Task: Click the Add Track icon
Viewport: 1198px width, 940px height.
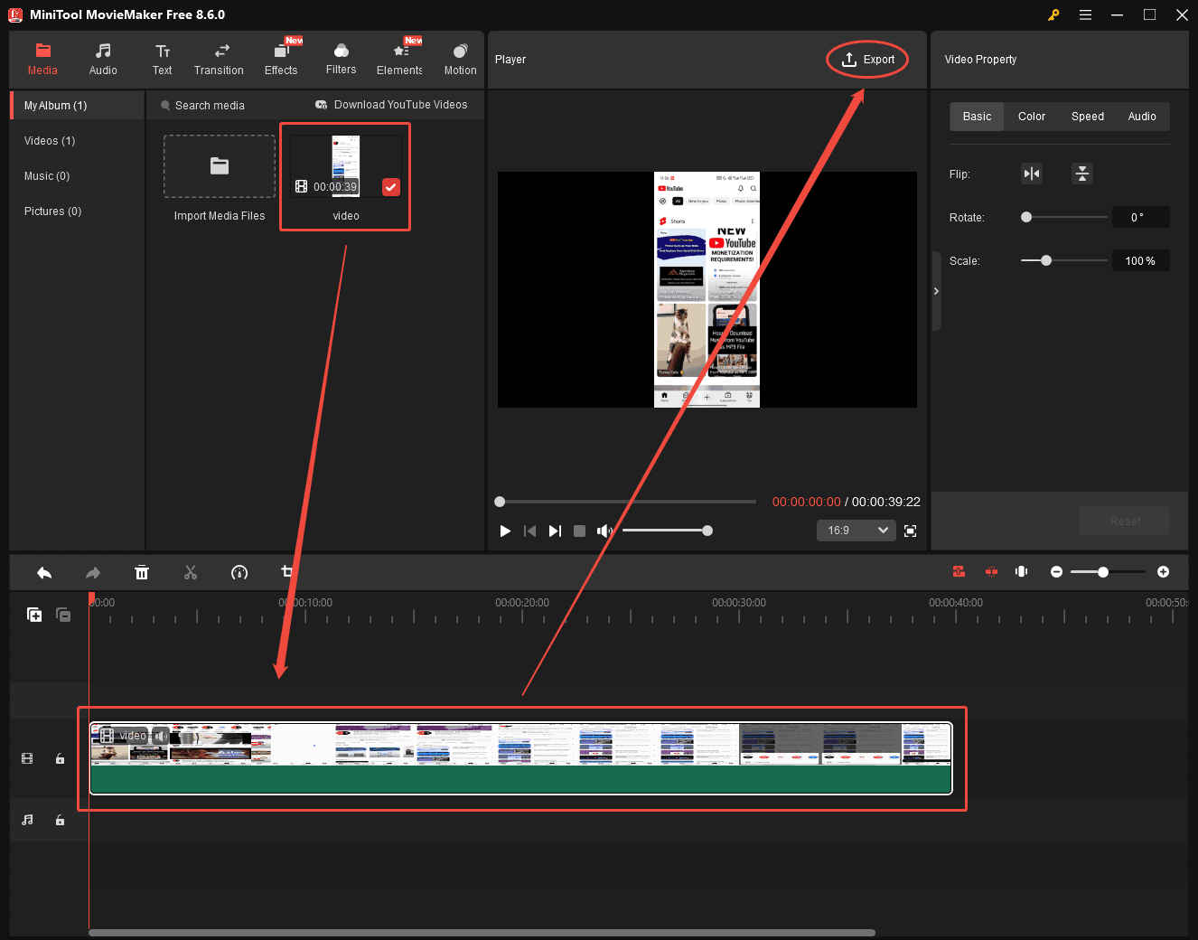Action: tap(34, 615)
